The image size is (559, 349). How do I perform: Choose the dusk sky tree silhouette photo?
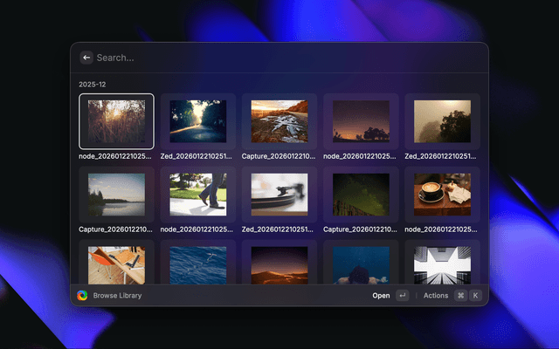(362, 121)
